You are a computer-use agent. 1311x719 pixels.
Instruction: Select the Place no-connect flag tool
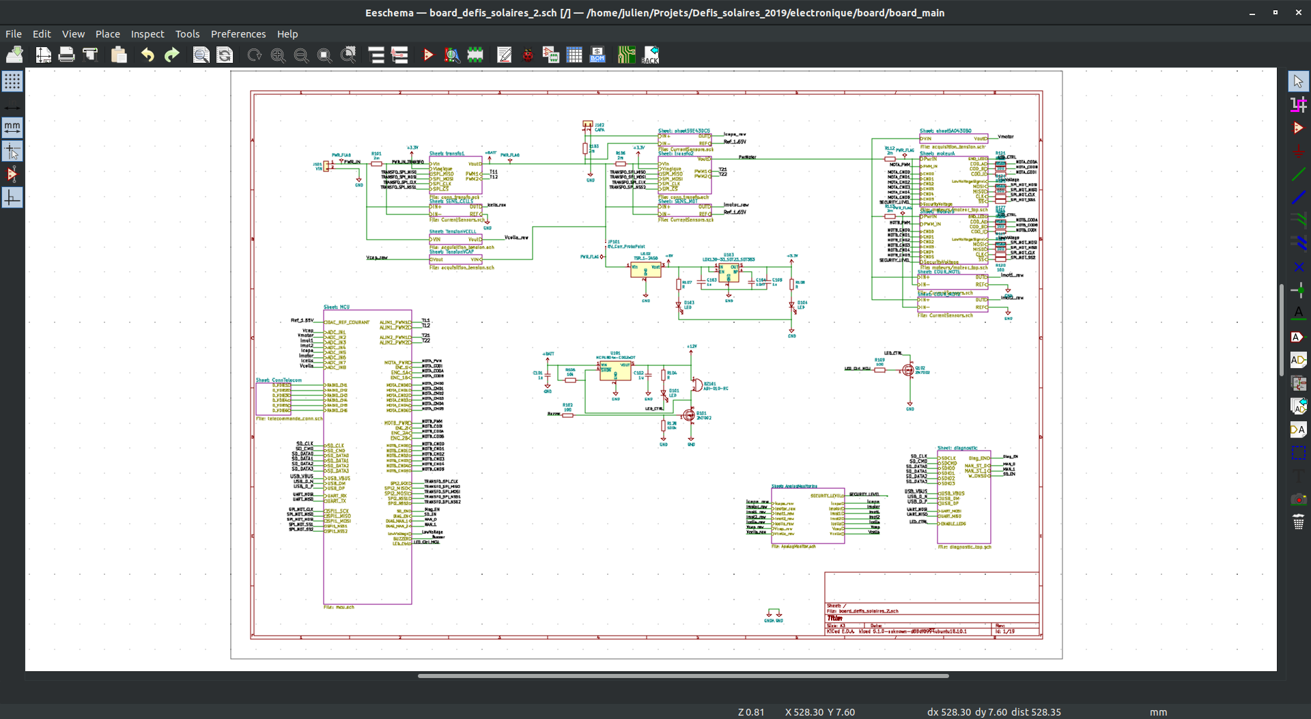pyautogui.click(x=1298, y=267)
